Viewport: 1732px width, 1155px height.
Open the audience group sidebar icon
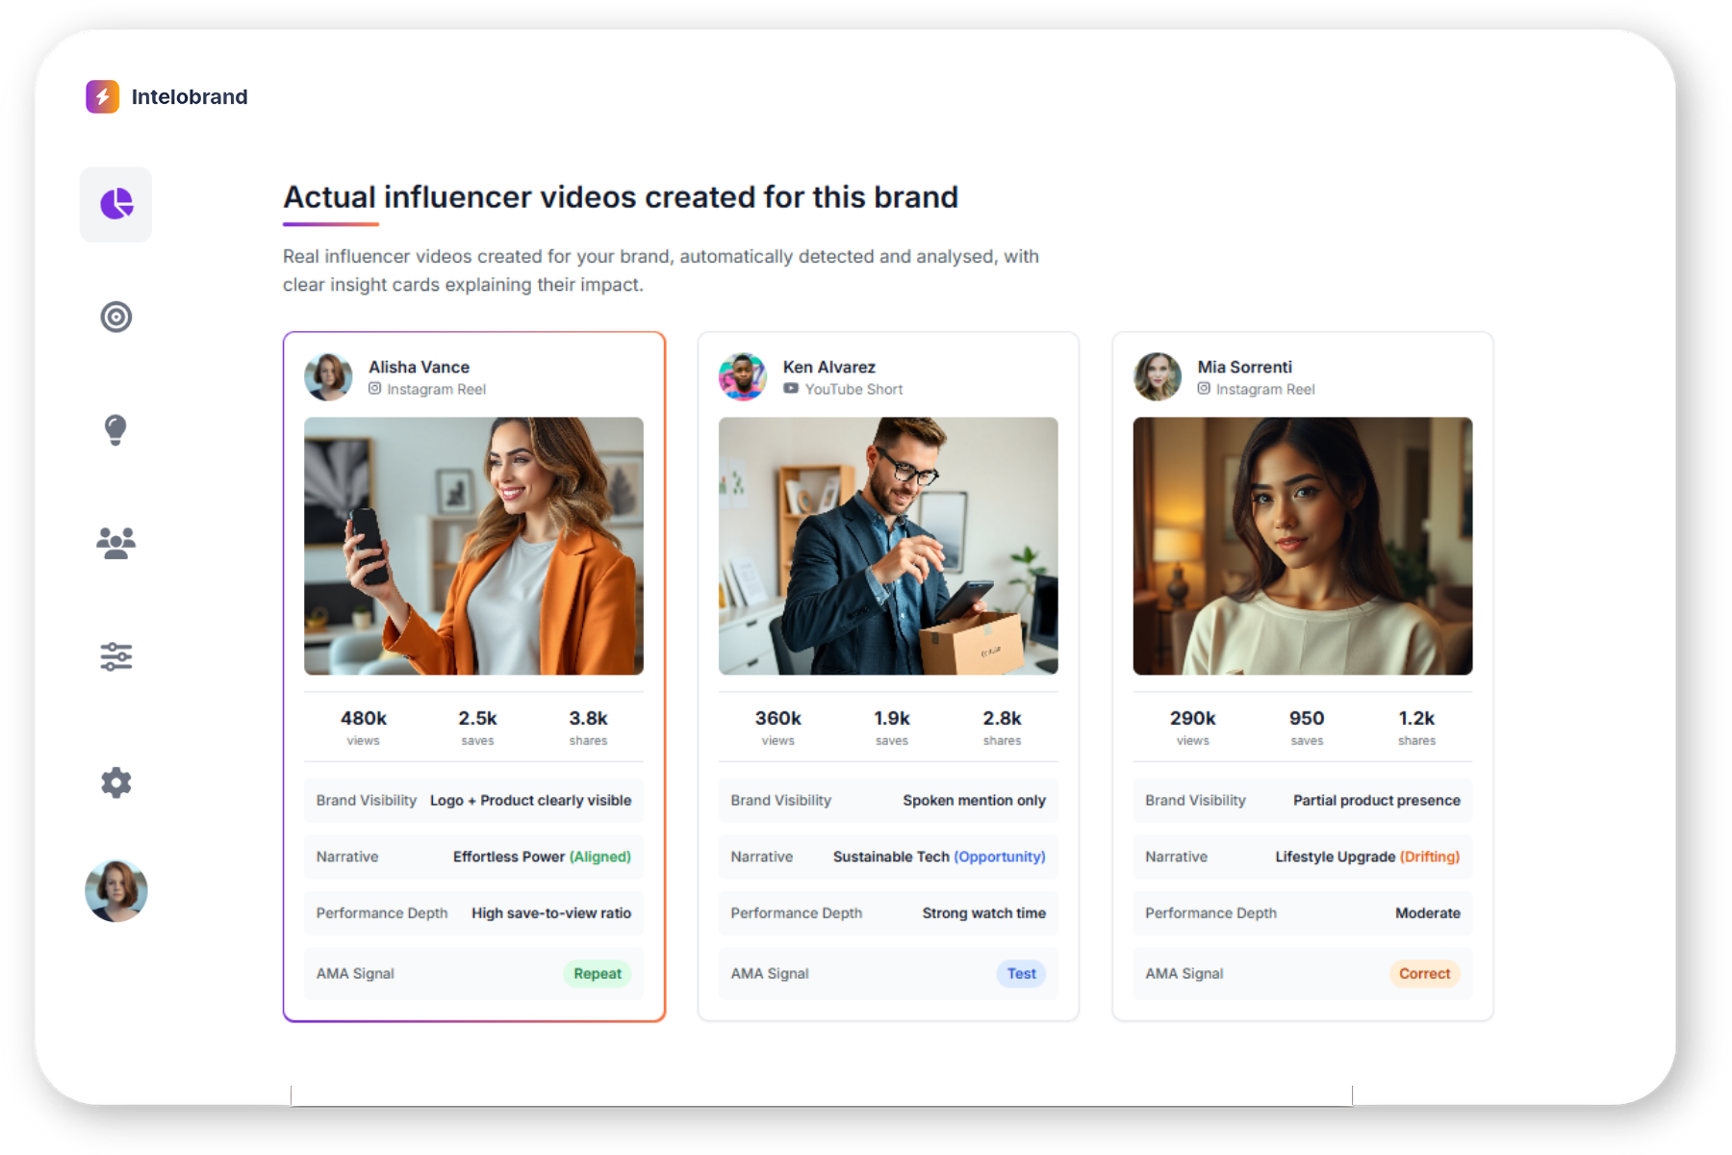(x=115, y=543)
